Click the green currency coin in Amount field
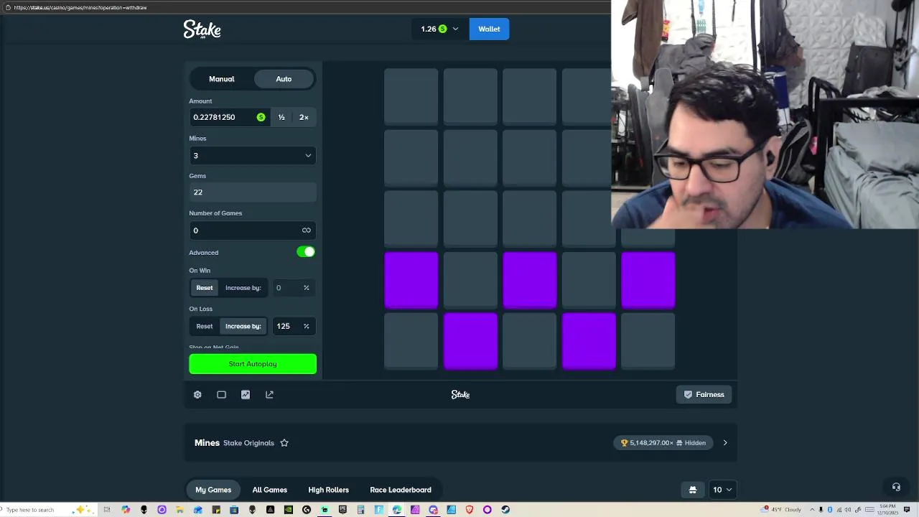 tap(261, 117)
